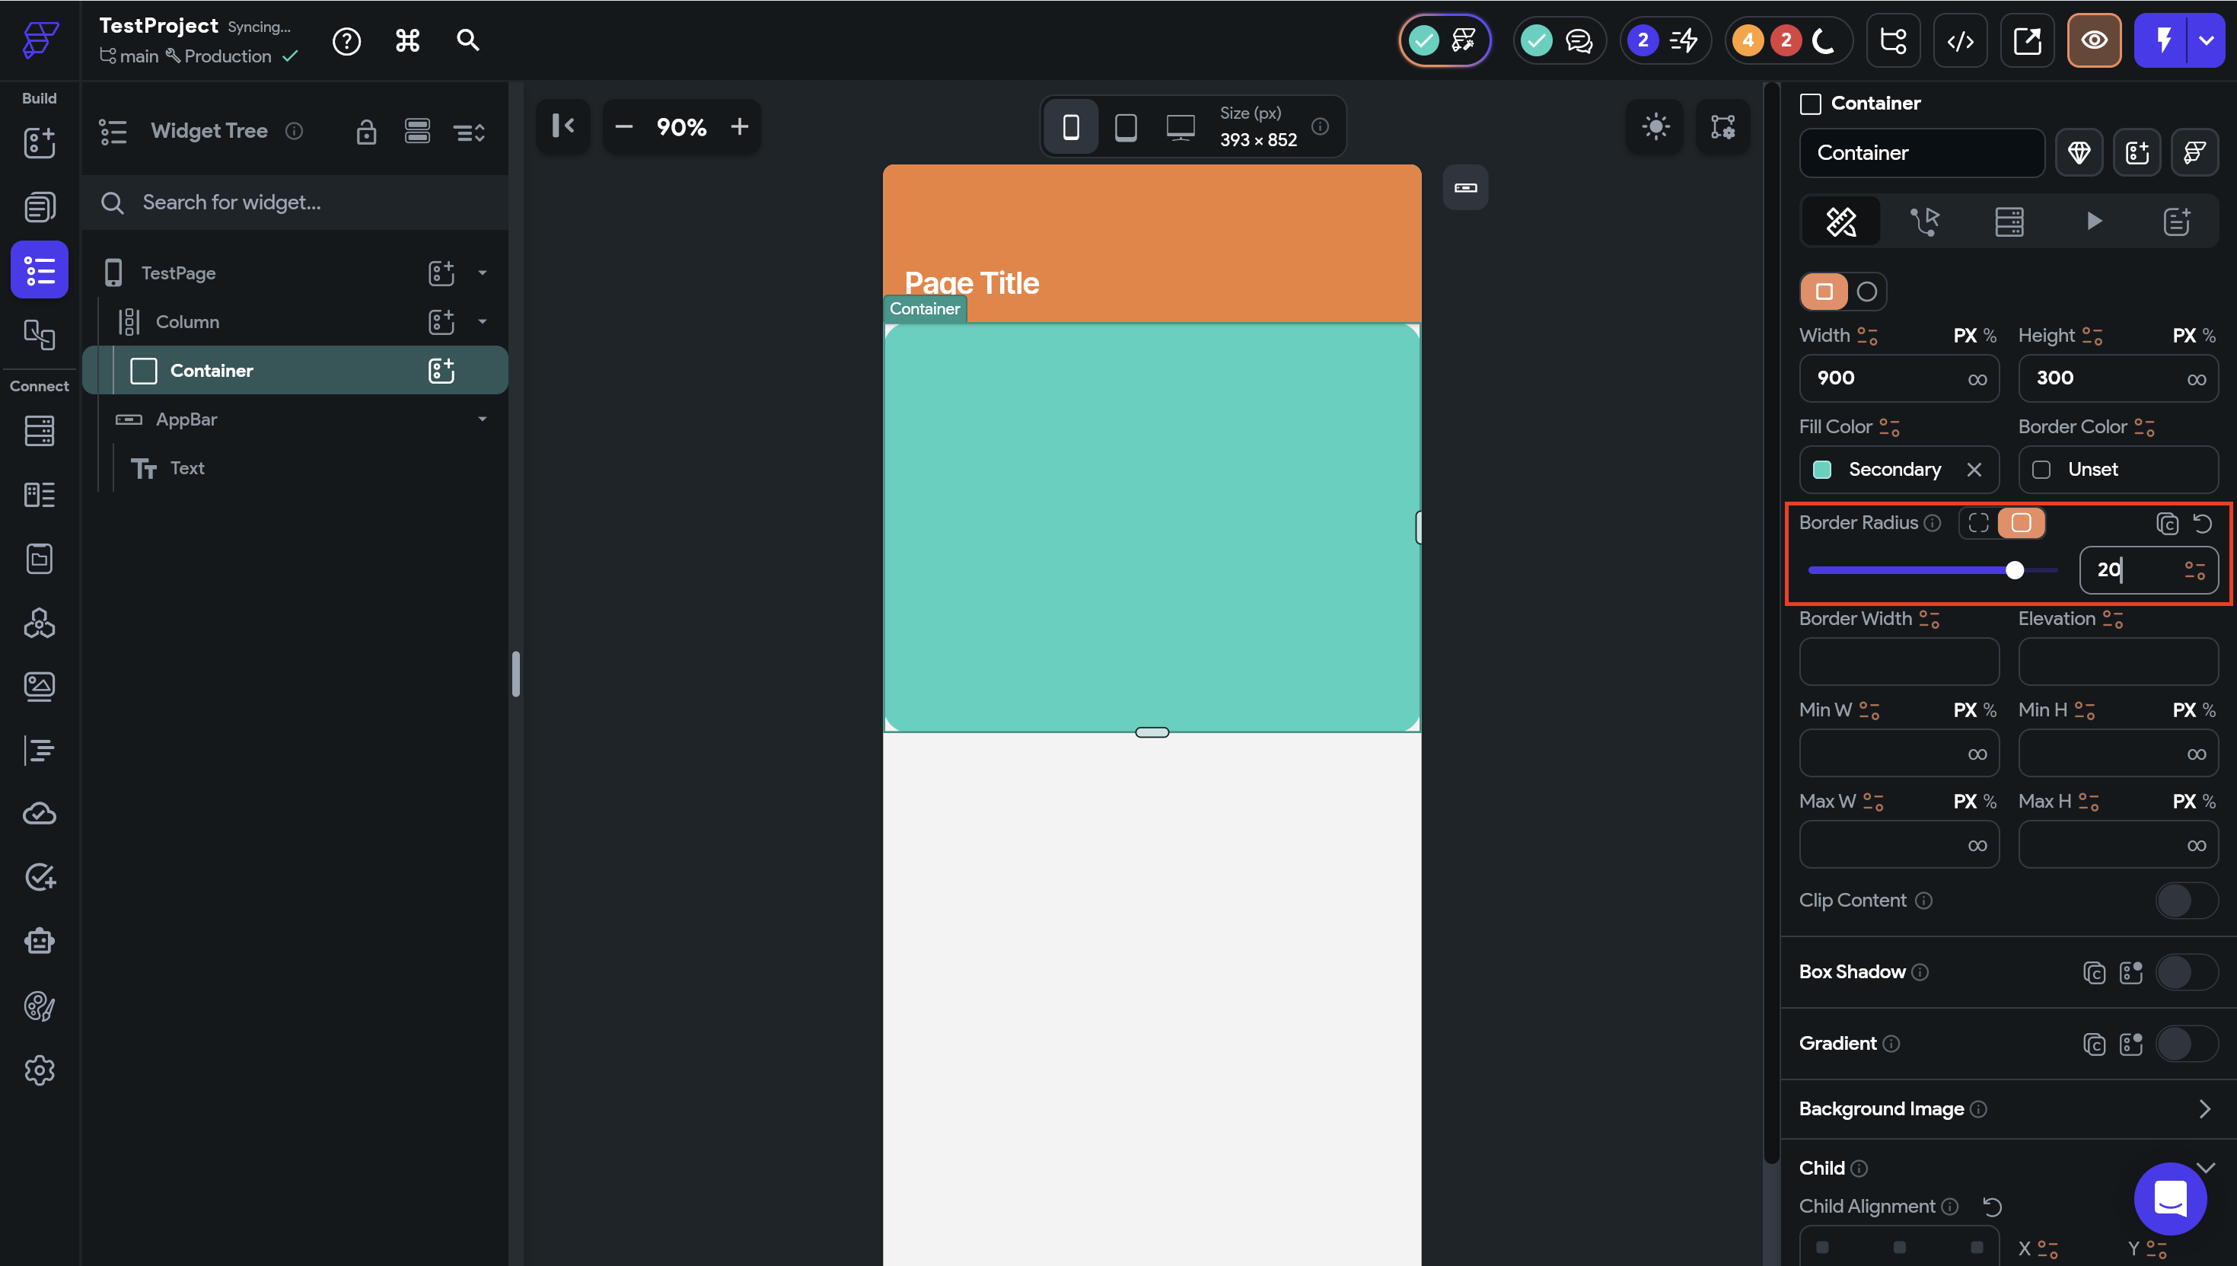2237x1266 pixels.
Task: Clear the Secondary fill color
Action: [x=1974, y=470]
